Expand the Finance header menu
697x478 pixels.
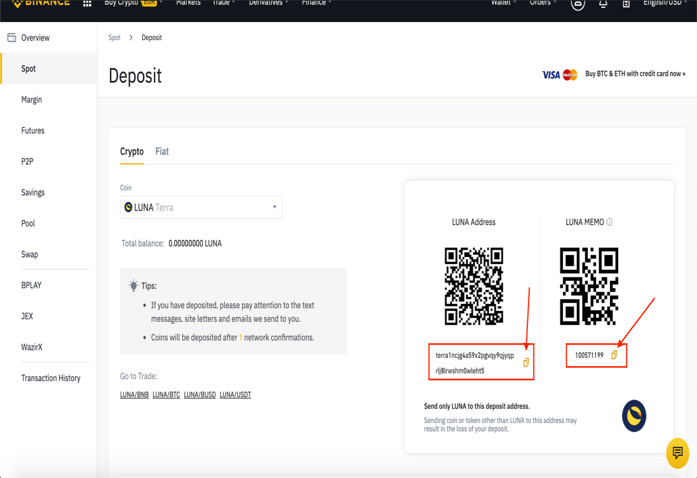click(x=317, y=3)
